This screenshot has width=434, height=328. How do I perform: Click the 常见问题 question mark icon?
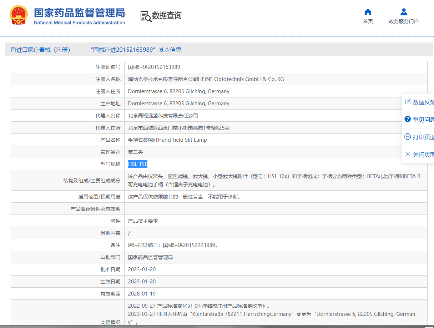coord(408,119)
